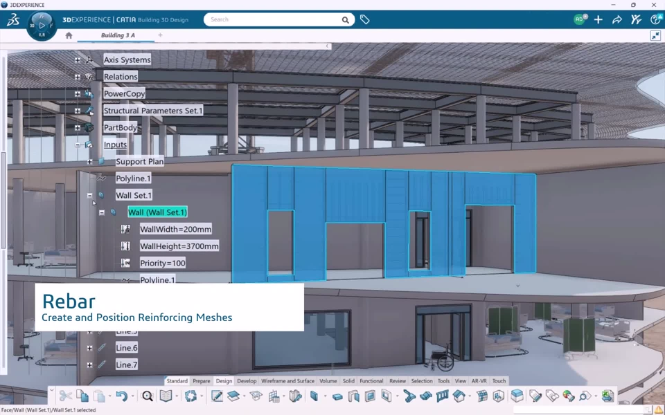Click the Update circular arrows icon
This screenshot has width=665, height=415.
pos(191,396)
